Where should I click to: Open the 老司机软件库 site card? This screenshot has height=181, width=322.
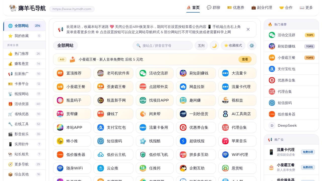point(113,73)
